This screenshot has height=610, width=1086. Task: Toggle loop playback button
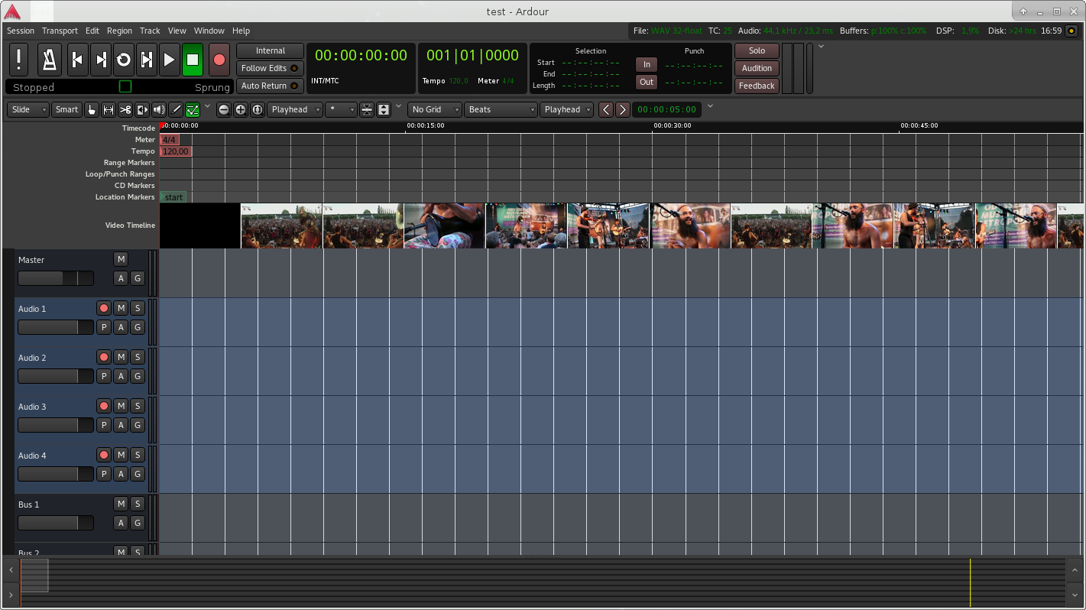pyautogui.click(x=124, y=60)
